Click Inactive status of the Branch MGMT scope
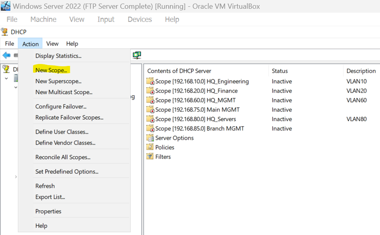 pyautogui.click(x=282, y=129)
